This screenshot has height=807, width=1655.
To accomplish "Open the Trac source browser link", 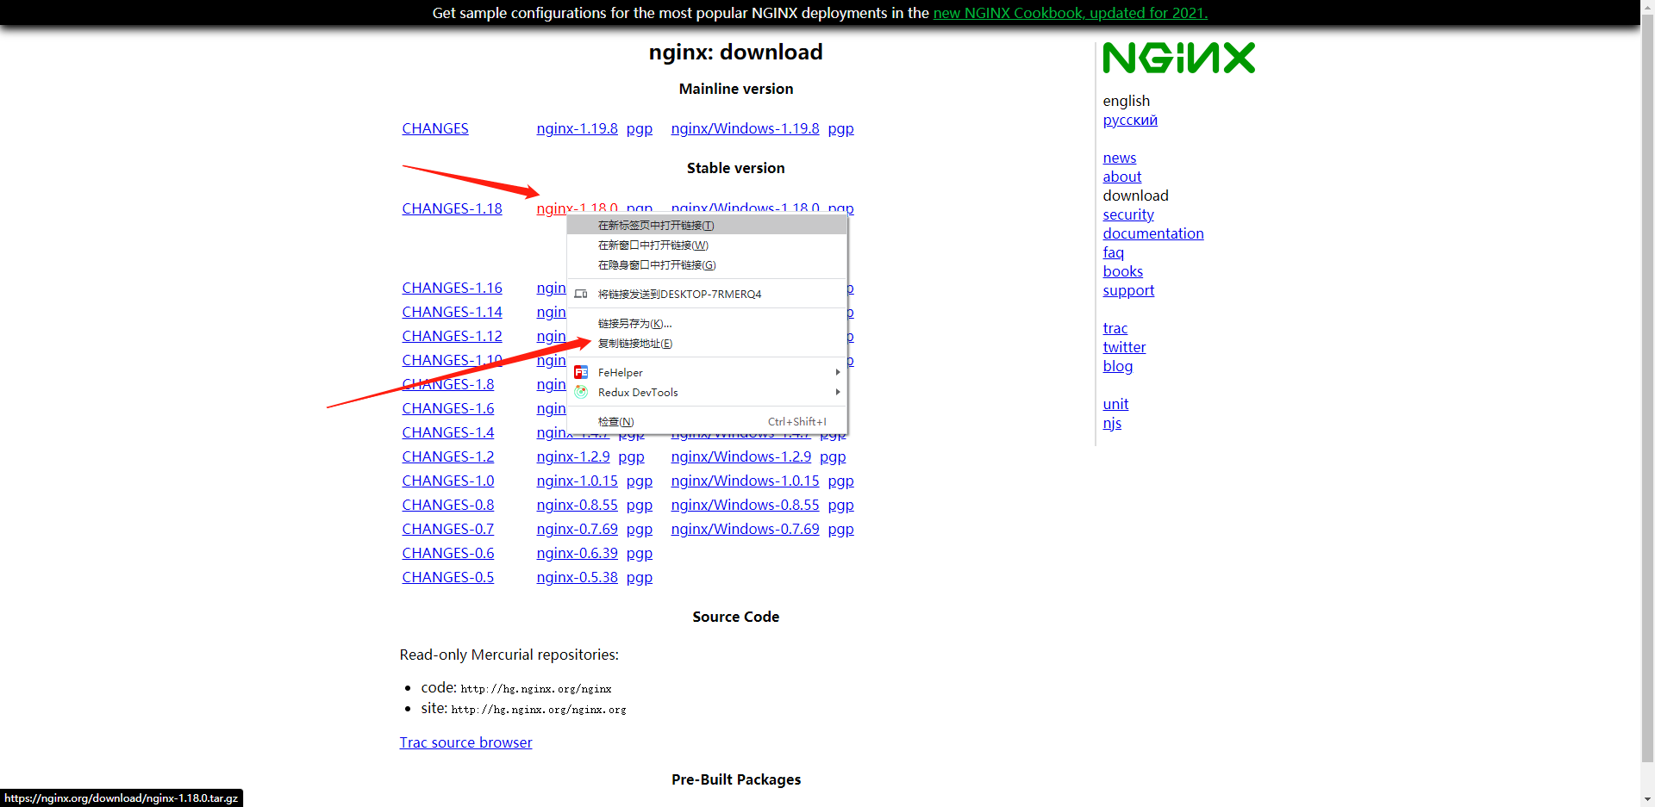I will [x=465, y=742].
